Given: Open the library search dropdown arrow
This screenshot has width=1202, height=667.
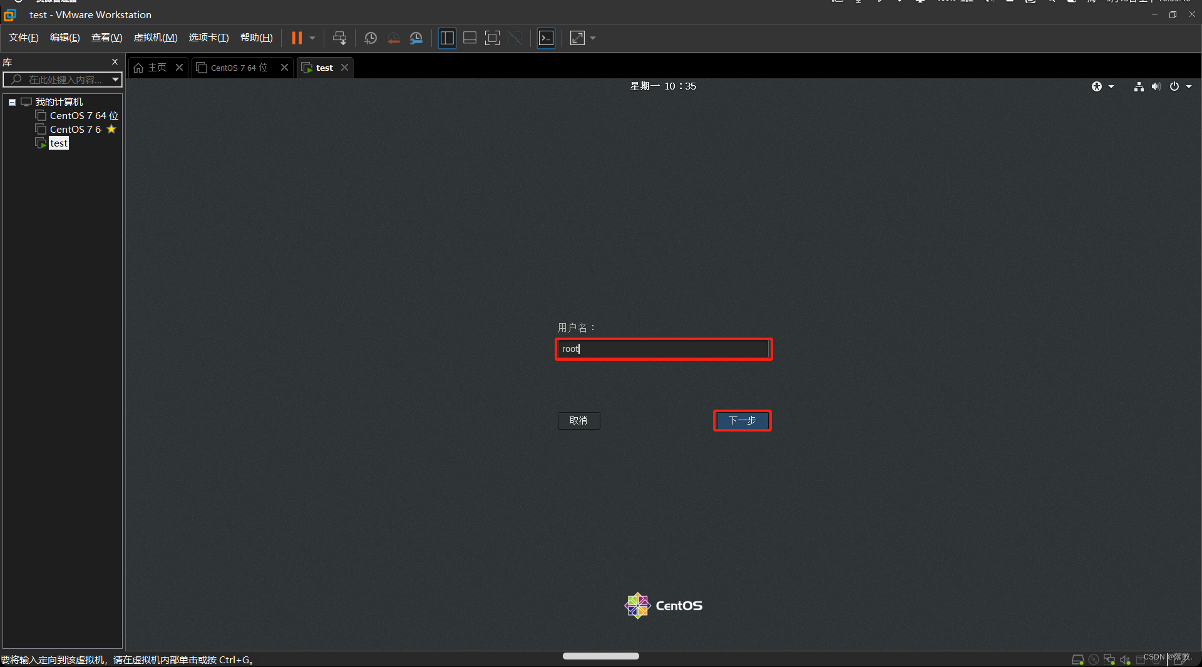Looking at the screenshot, I should [x=116, y=80].
